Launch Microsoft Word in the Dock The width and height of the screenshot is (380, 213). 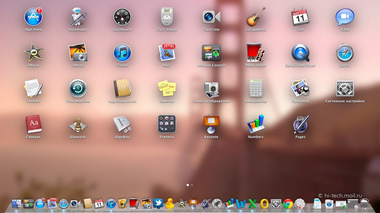(241, 204)
